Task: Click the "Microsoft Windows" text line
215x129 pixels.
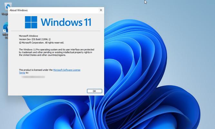Action: 28,36
